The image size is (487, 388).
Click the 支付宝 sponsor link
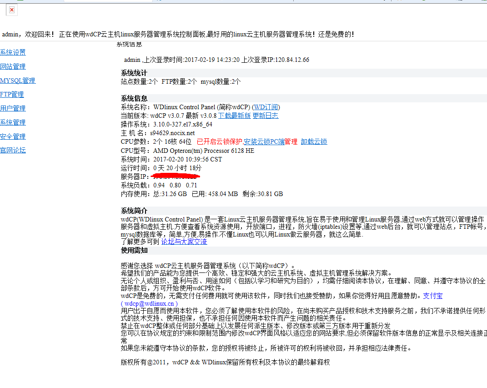pos(433,296)
